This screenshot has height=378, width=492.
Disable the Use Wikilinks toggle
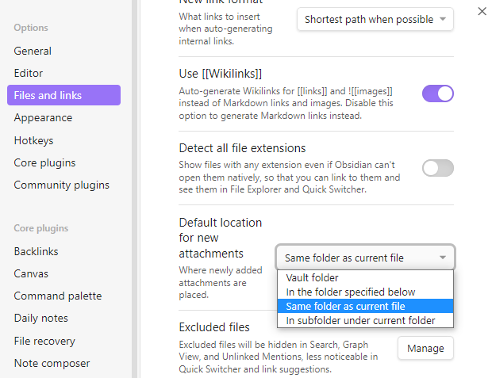[438, 94]
